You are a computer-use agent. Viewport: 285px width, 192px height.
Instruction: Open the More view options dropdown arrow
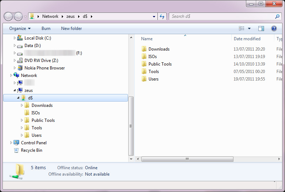249,28
